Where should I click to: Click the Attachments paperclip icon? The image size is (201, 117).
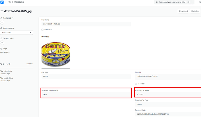tap(1, 28)
